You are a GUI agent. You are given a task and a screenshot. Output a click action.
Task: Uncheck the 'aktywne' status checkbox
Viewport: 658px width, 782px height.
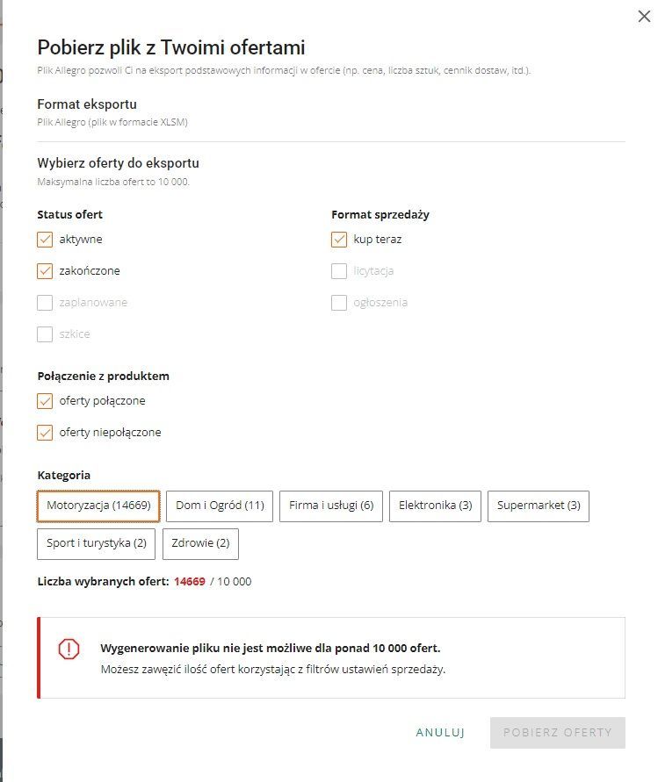46,240
